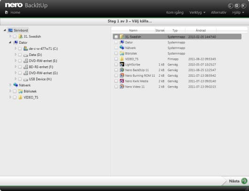This screenshot has width=249, height=191.
Task: Expand the DVD-RW-enhet (E:) node
Action: click(16, 61)
